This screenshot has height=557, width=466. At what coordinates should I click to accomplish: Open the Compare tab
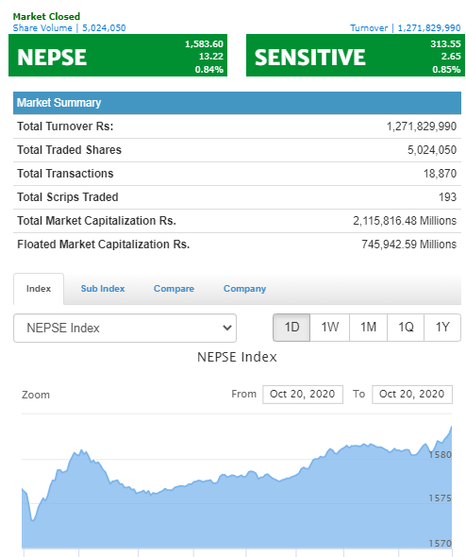[x=174, y=289]
